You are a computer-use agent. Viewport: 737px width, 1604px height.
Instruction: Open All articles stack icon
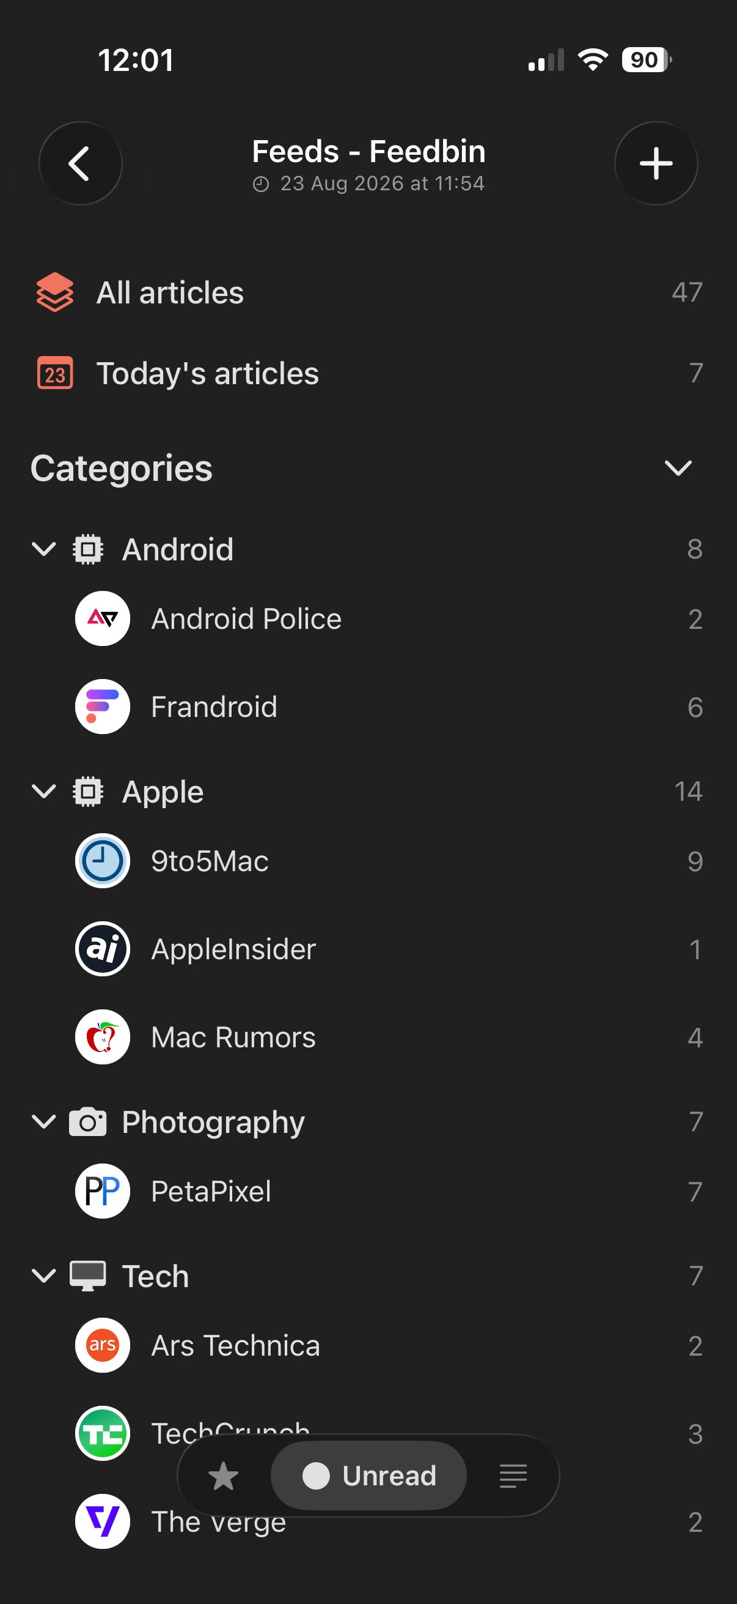(x=55, y=292)
